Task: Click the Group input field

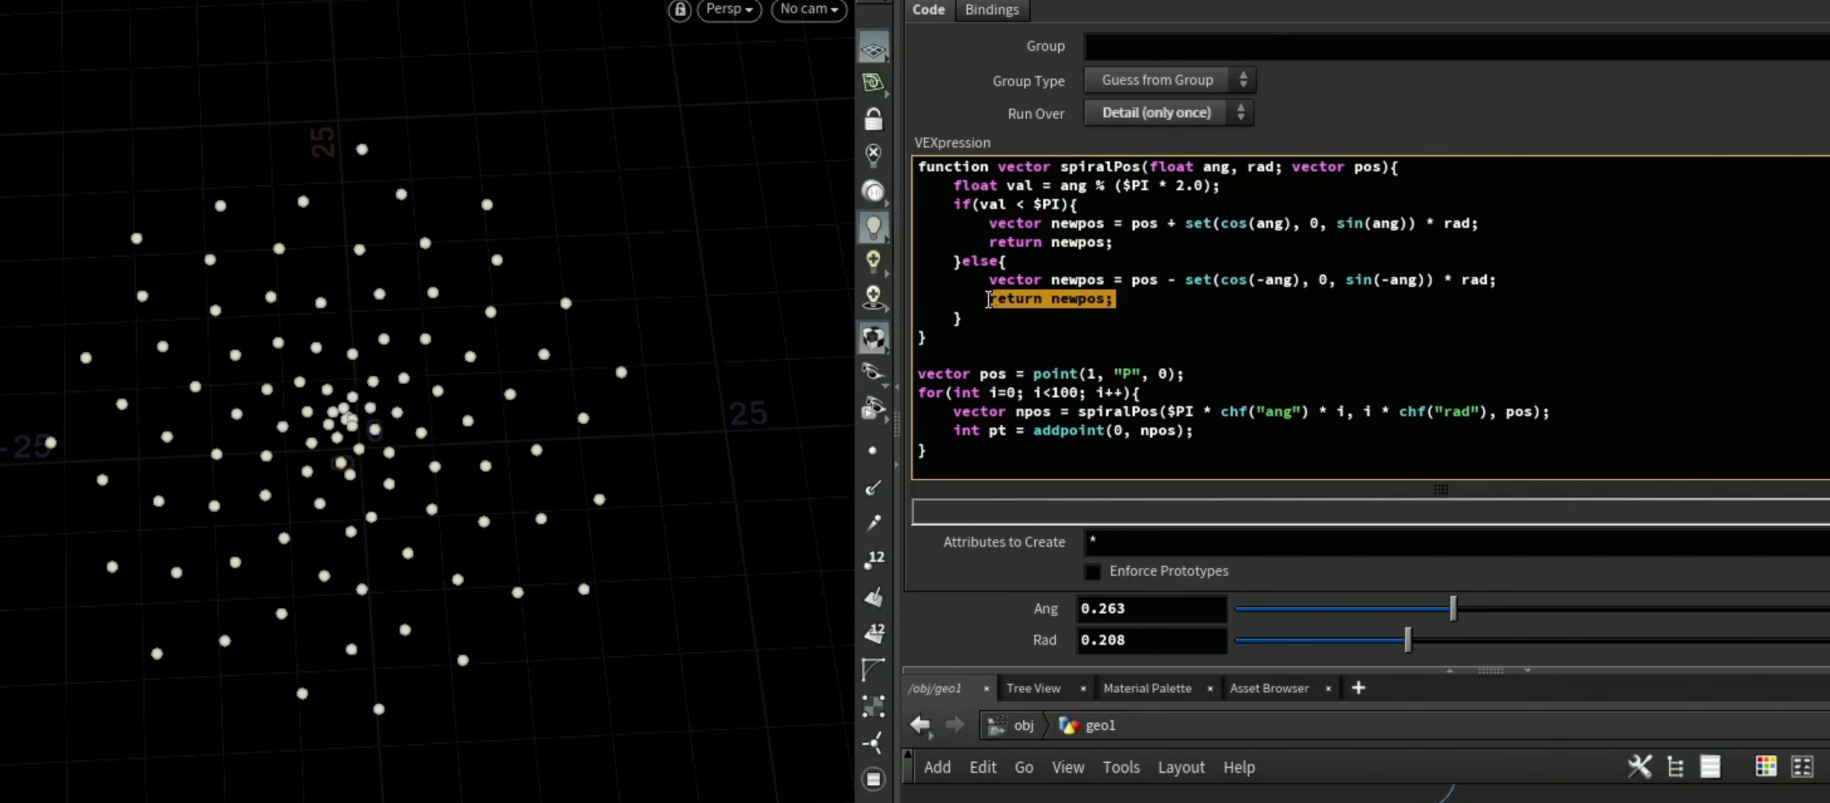Action: (x=1456, y=47)
